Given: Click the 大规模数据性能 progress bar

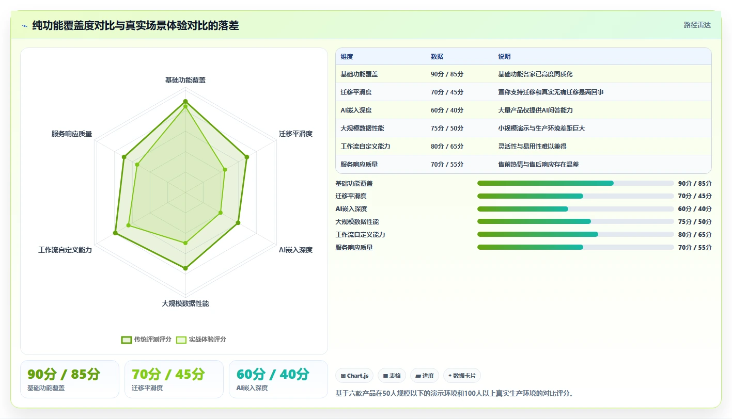Looking at the screenshot, I should pyautogui.click(x=575, y=221).
